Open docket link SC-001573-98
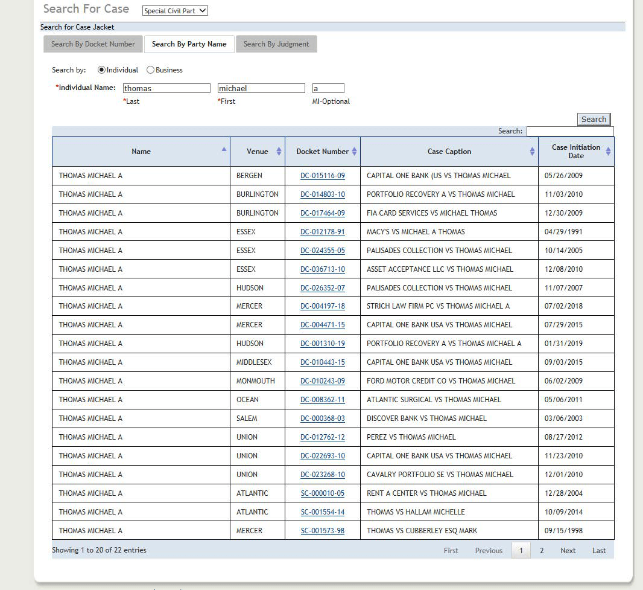Screen dimensions: 643x590 (323, 531)
